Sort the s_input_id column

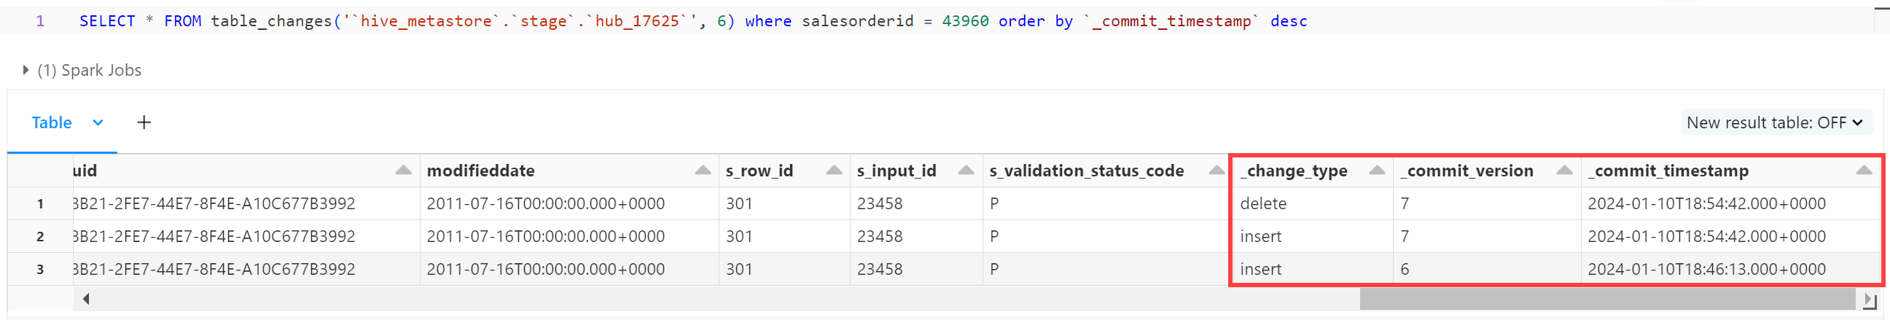pyautogui.click(x=966, y=171)
